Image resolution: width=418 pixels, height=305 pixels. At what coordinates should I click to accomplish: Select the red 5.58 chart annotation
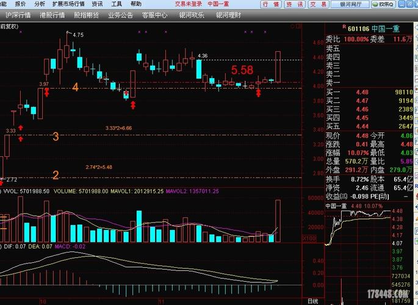click(x=242, y=70)
